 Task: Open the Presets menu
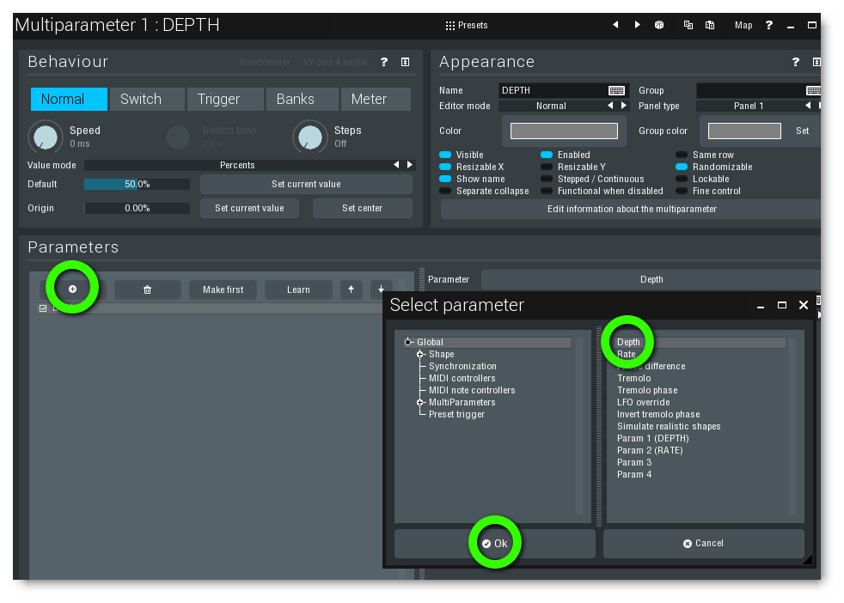466,25
